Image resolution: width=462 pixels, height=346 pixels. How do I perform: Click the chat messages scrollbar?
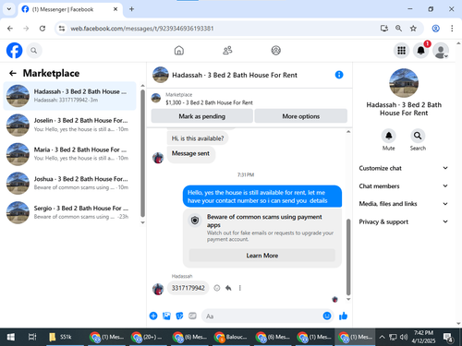pos(348,257)
